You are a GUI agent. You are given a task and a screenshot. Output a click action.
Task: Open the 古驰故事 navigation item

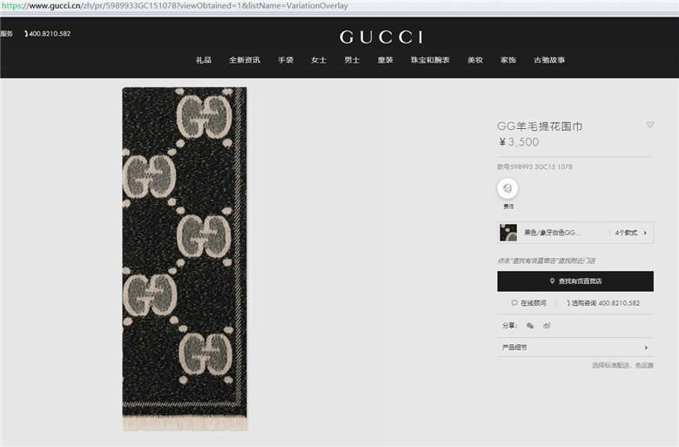549,60
